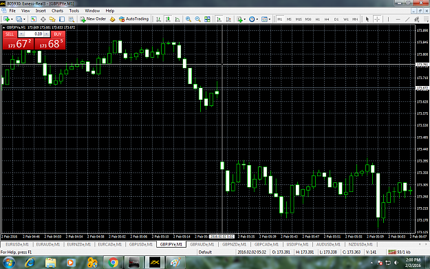Select the standard Cursor tool
The image size is (430, 269).
coord(367,19)
